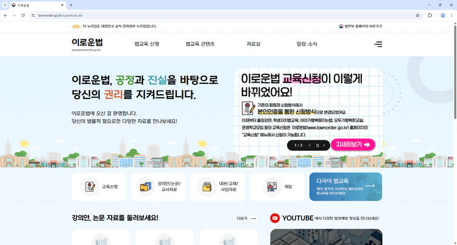Click the pink 자세히보기 button
The image size is (457, 245).
click(353, 145)
